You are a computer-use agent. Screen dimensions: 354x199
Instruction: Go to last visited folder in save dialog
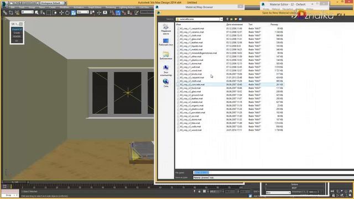coord(227,19)
